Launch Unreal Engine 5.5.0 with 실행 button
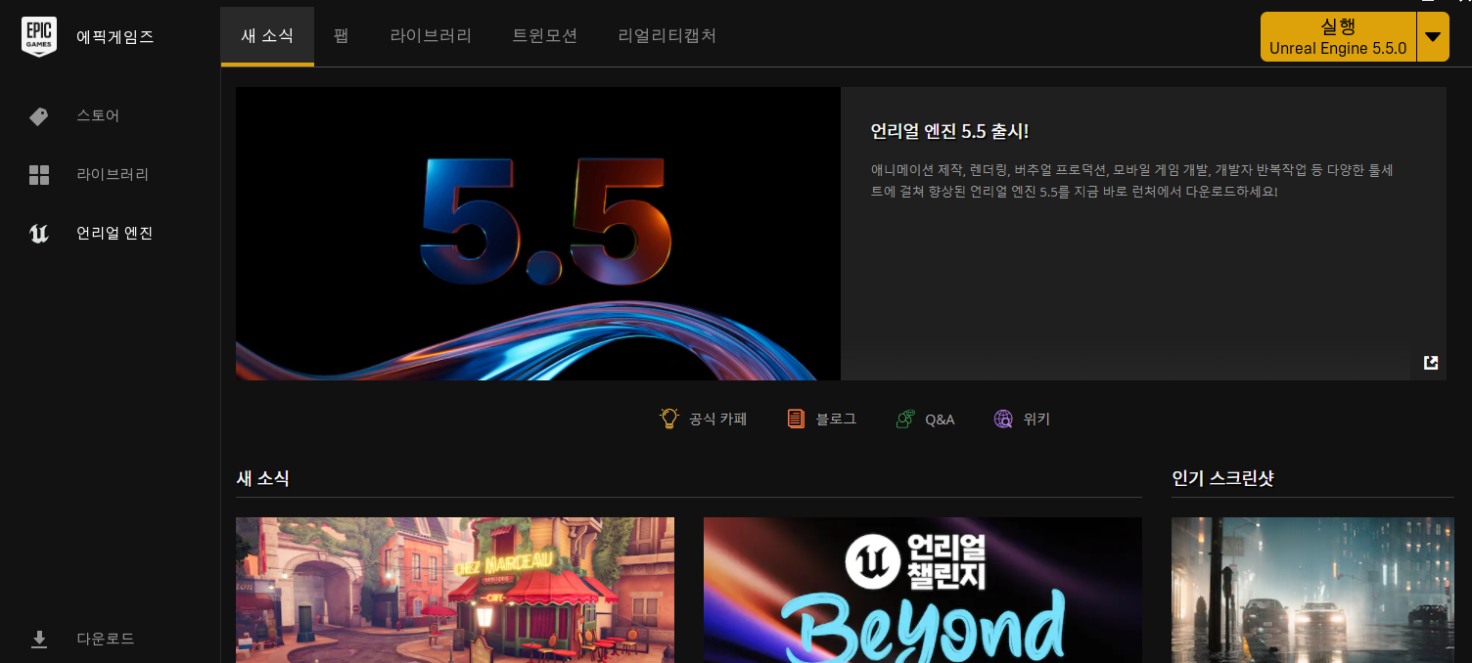 point(1338,37)
